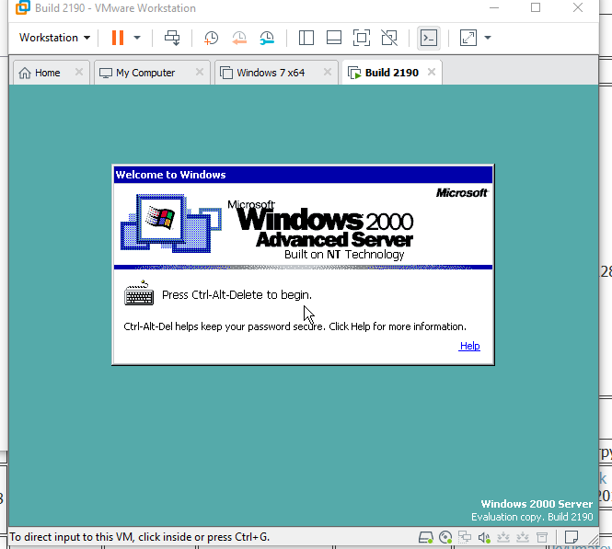Viewport: 612px width, 549px height.
Task: Click the CD/DVD drive status icon
Action: (x=445, y=538)
